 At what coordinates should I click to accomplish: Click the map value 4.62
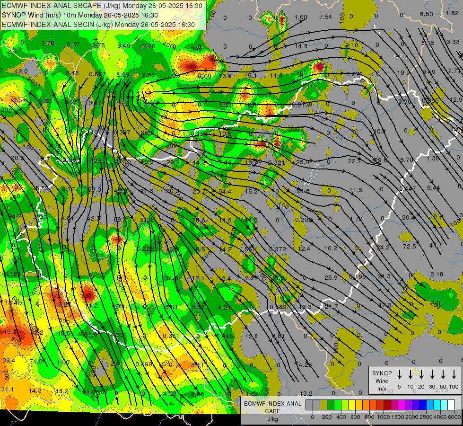452,13
